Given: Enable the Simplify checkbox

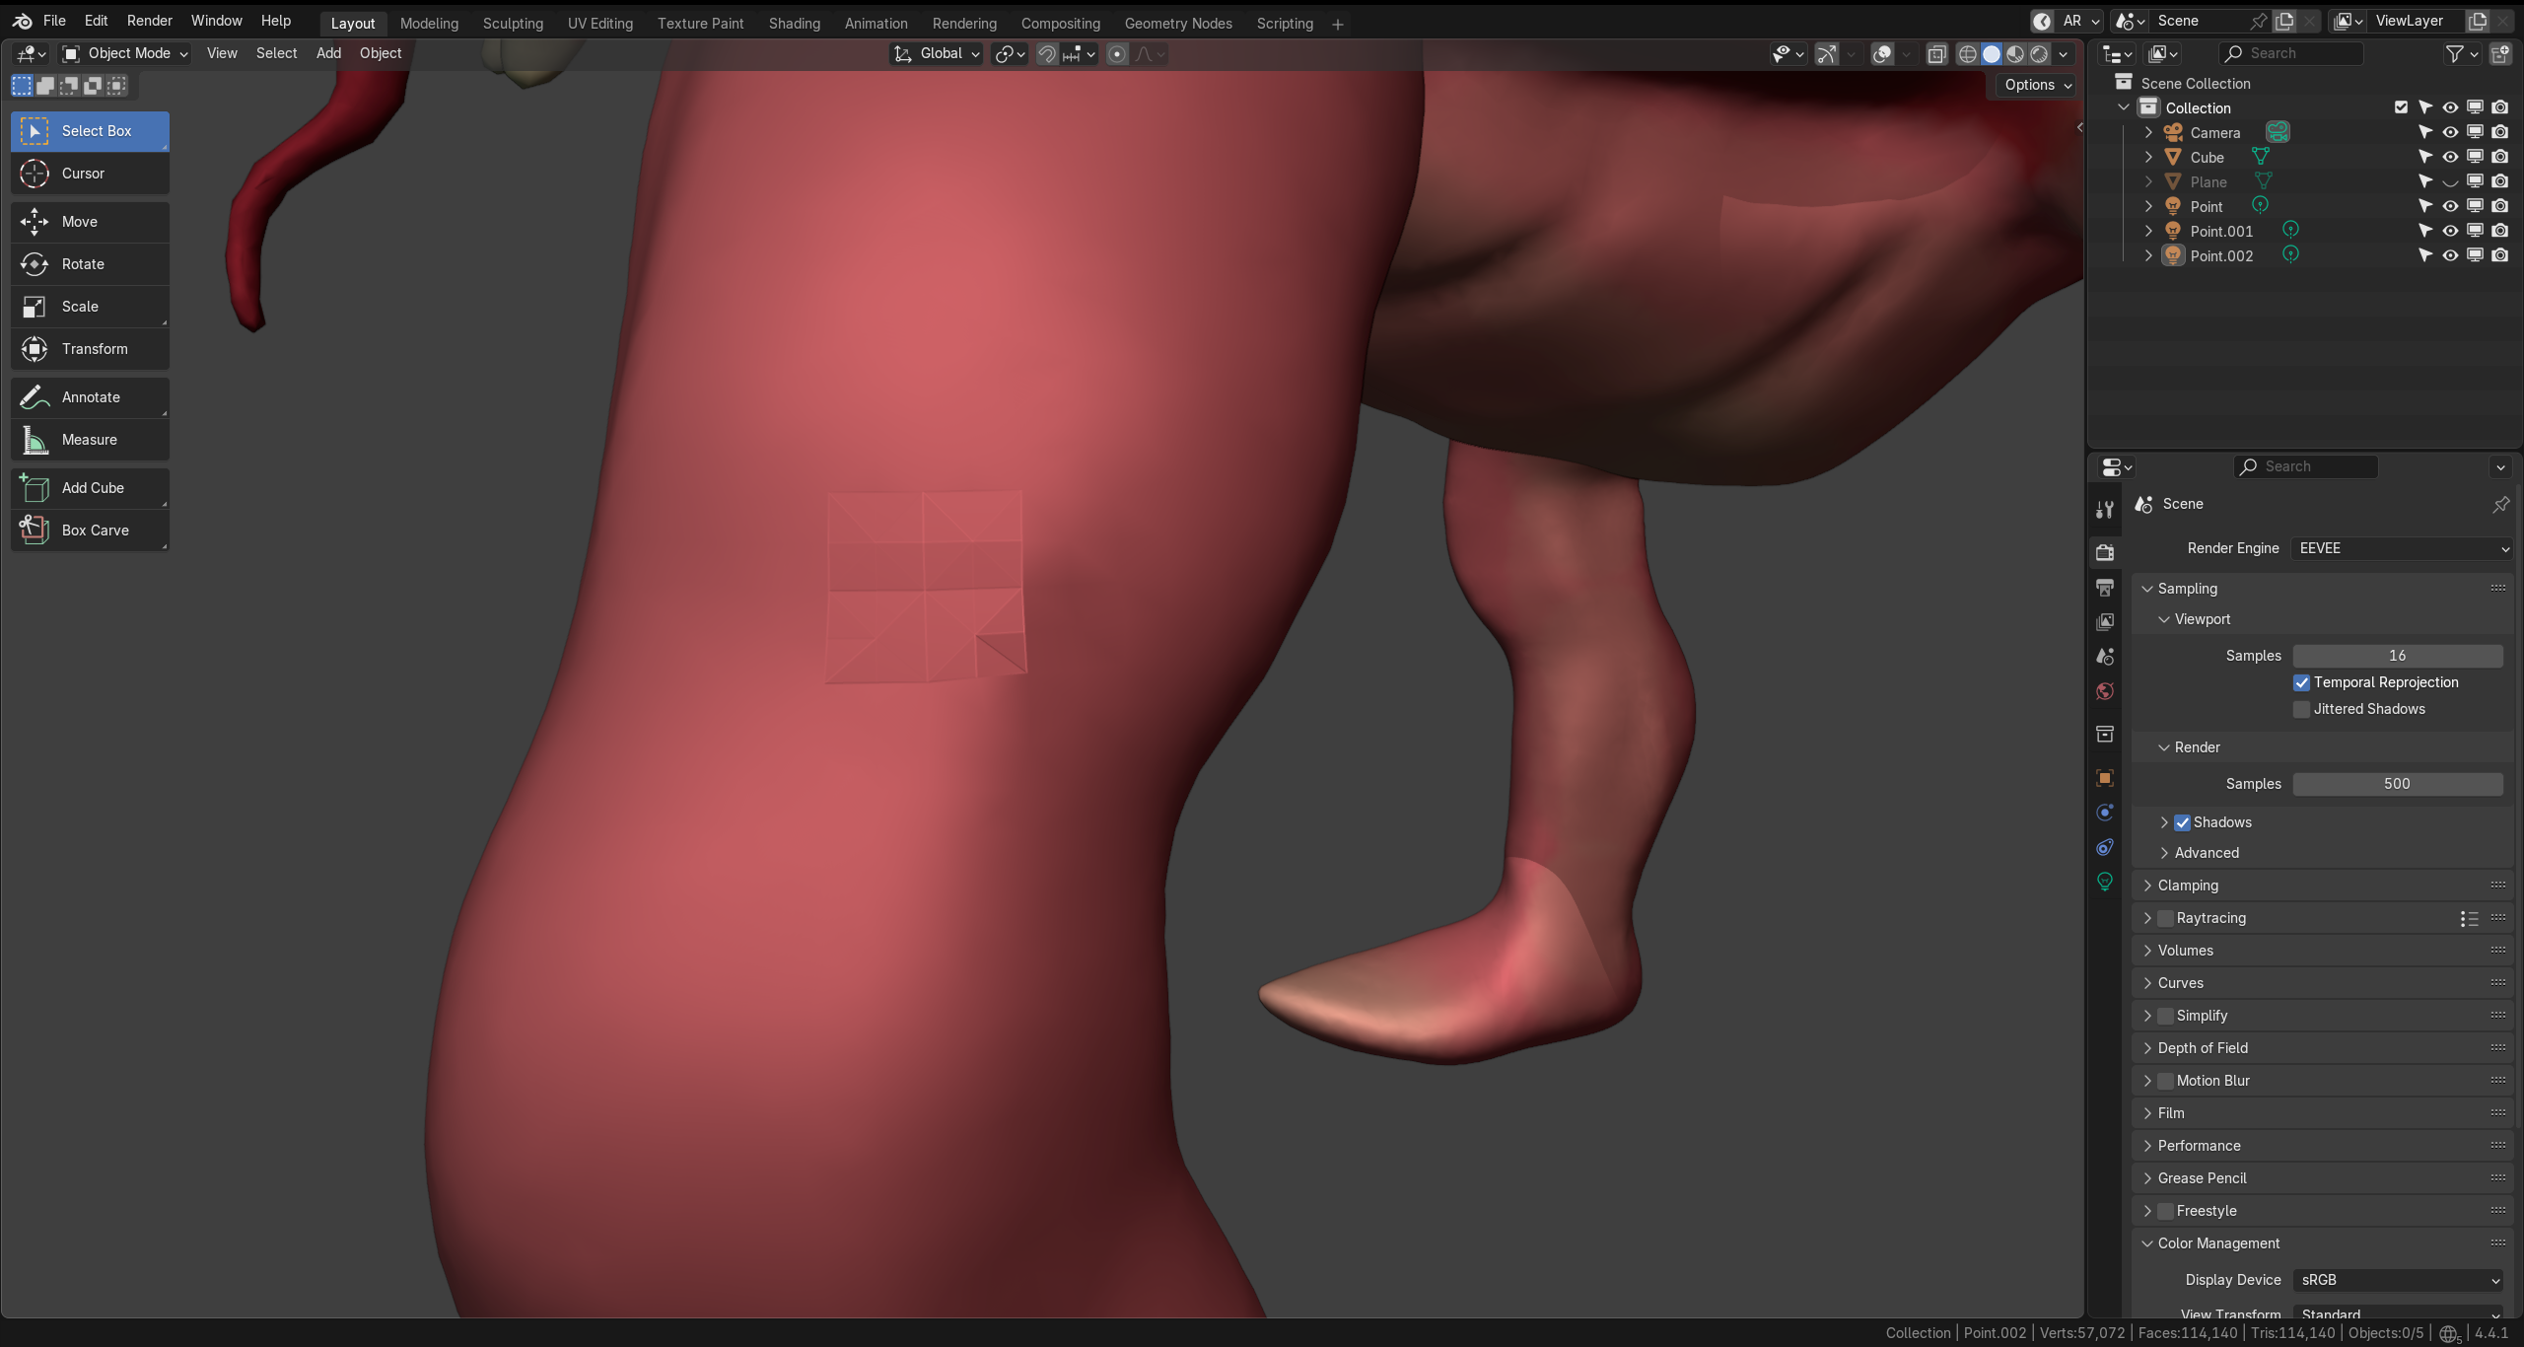Looking at the screenshot, I should pyautogui.click(x=2165, y=1016).
